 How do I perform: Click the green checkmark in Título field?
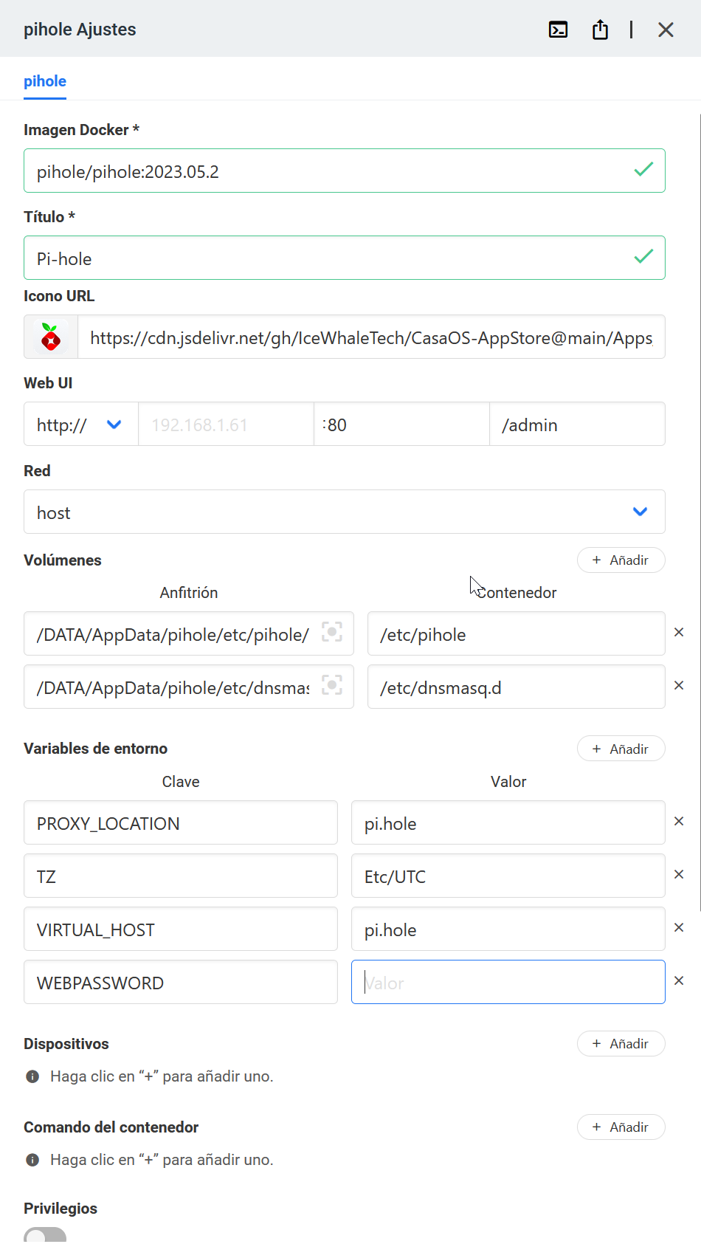(x=643, y=257)
